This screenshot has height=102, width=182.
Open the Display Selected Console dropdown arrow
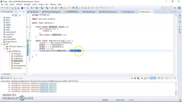tap(164, 78)
